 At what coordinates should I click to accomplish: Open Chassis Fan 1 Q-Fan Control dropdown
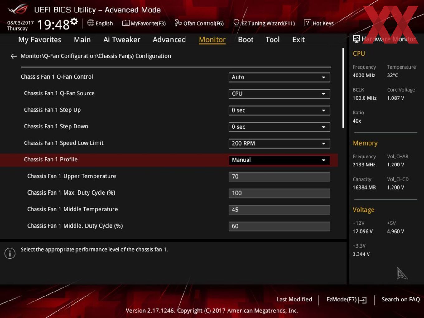[x=279, y=77]
